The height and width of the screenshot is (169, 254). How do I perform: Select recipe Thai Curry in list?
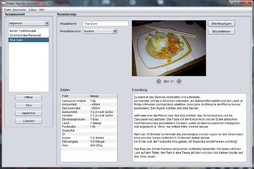tap(29, 40)
